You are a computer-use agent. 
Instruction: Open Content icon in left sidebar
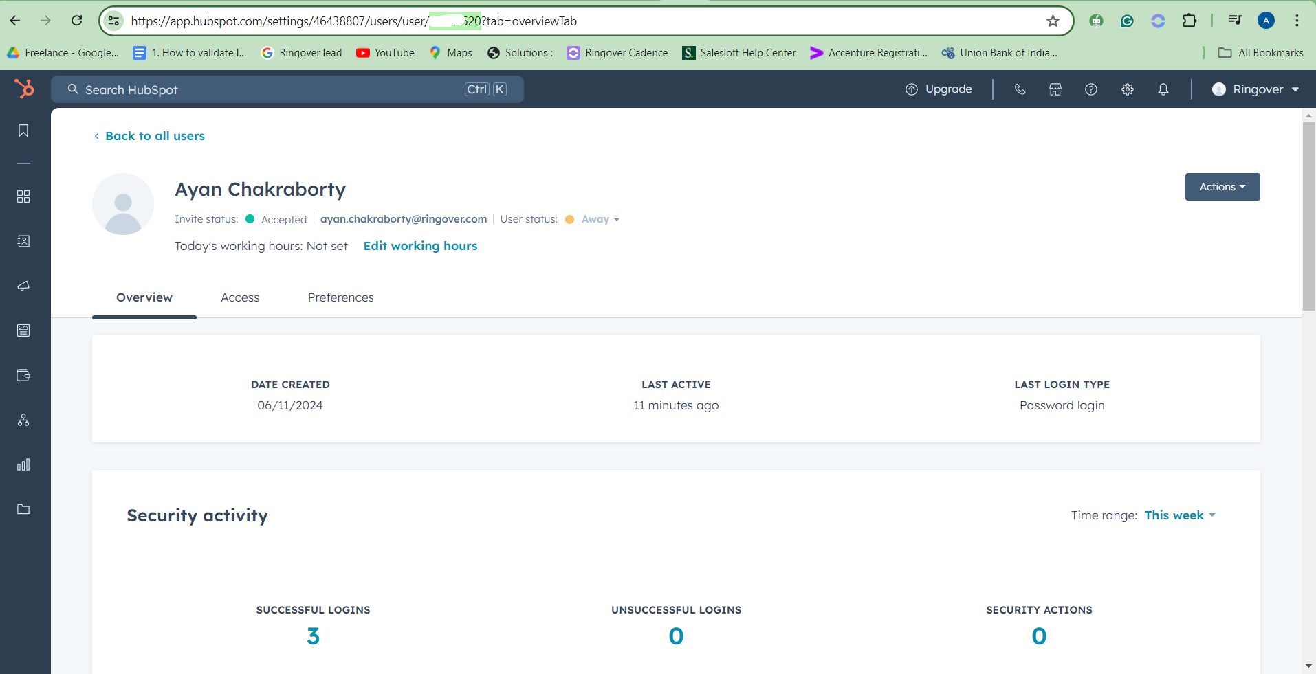point(23,330)
